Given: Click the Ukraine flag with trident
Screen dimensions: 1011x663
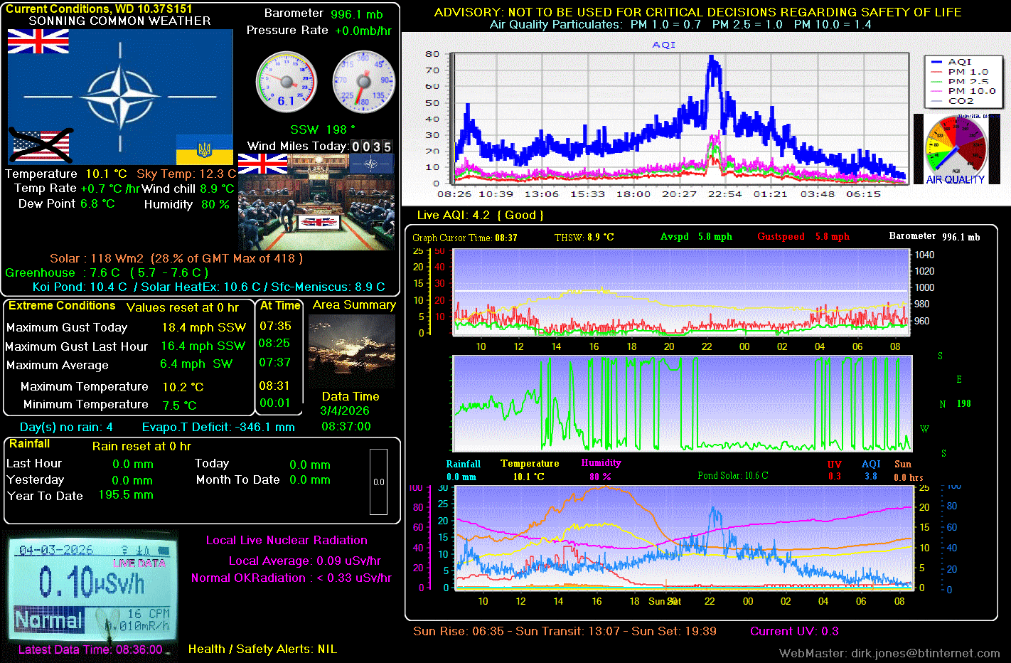Looking at the screenshot, I should pyautogui.click(x=204, y=149).
